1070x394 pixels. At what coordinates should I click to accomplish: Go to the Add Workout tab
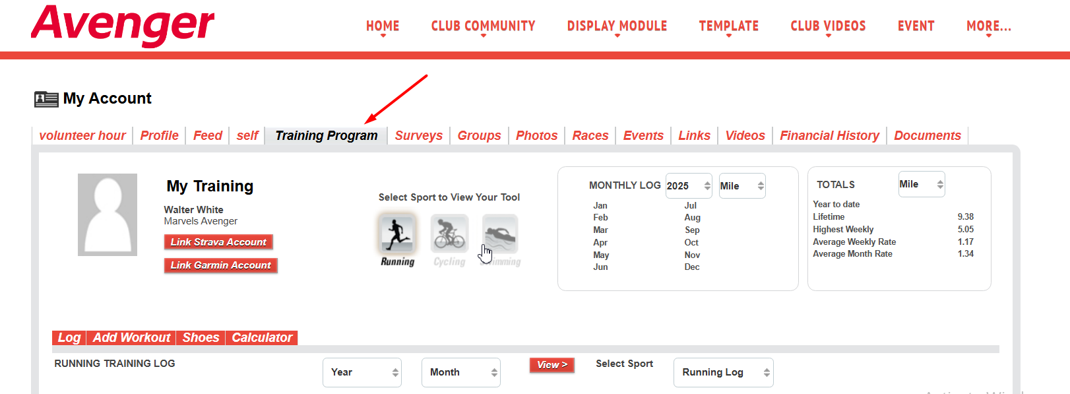click(131, 338)
